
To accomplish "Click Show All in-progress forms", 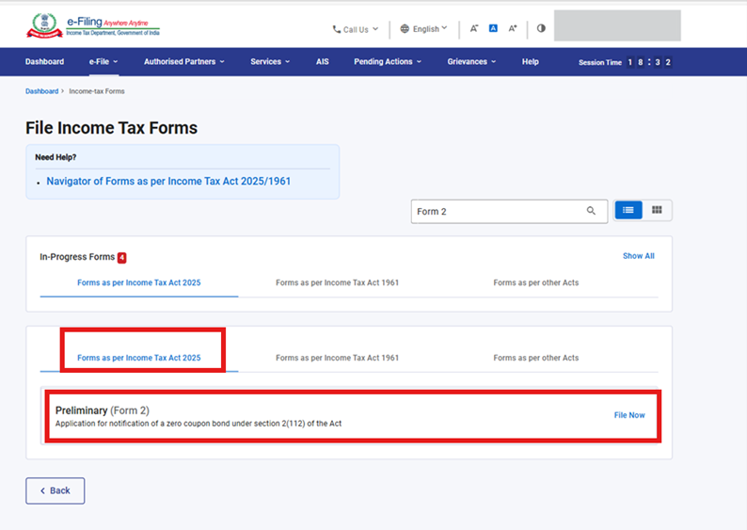I will pyautogui.click(x=638, y=256).
